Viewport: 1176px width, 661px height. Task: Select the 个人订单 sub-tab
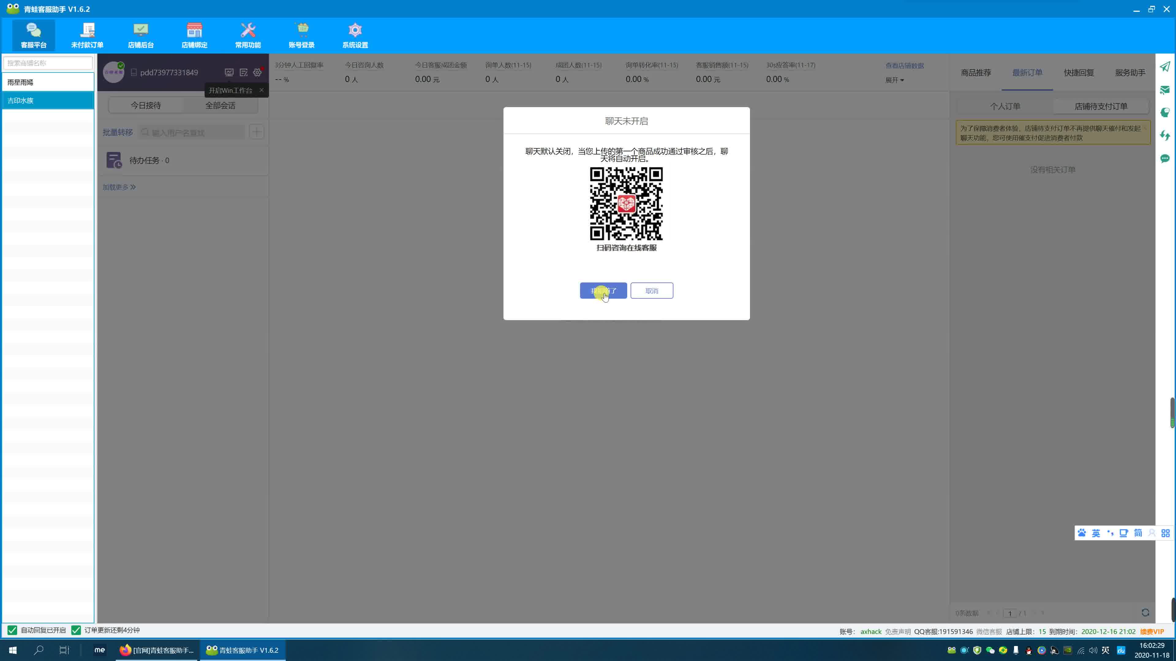[1005, 106]
